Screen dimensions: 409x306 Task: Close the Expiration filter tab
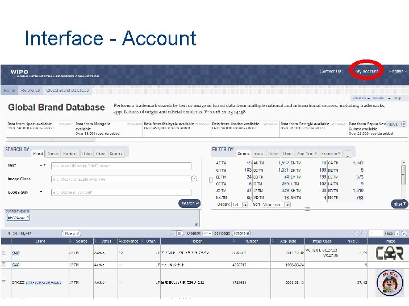pos(339,153)
